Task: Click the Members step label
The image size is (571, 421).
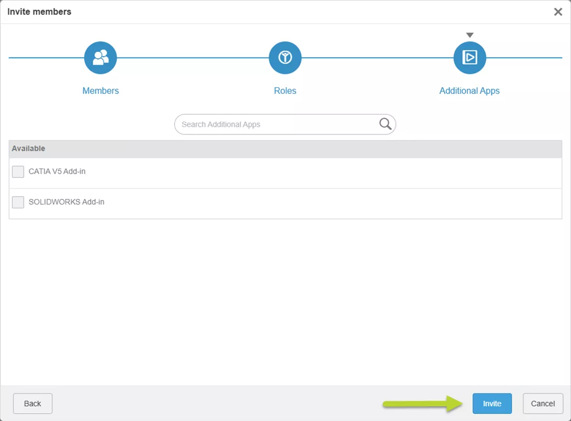Action: 100,90
